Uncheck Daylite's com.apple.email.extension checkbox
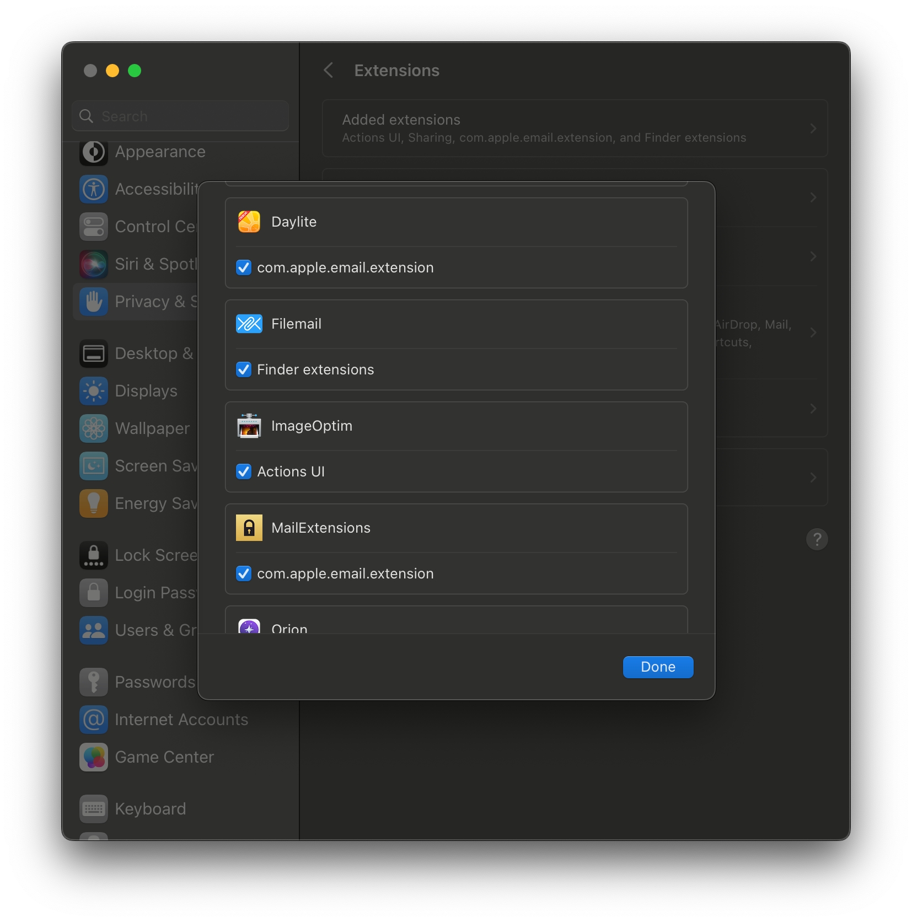Image resolution: width=912 pixels, height=922 pixels. (244, 267)
